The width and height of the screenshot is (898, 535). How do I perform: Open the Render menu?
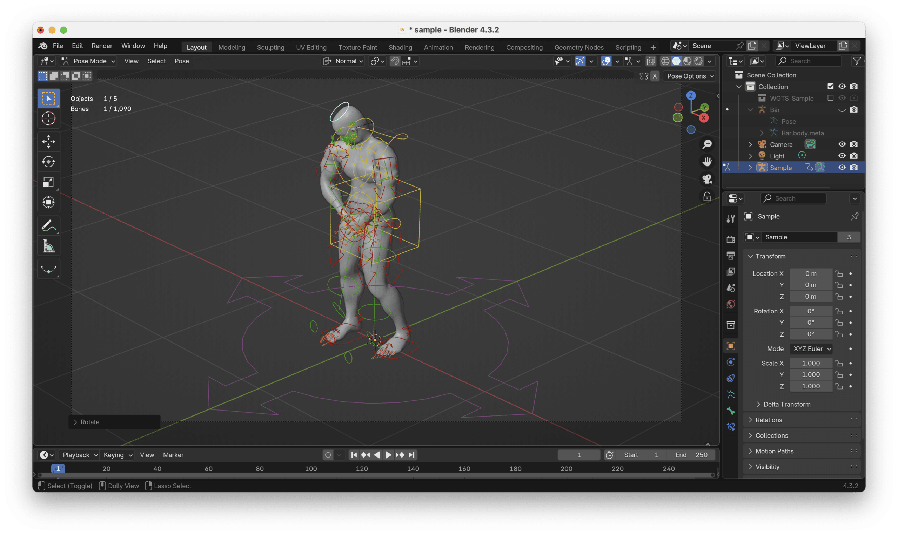pos(102,46)
